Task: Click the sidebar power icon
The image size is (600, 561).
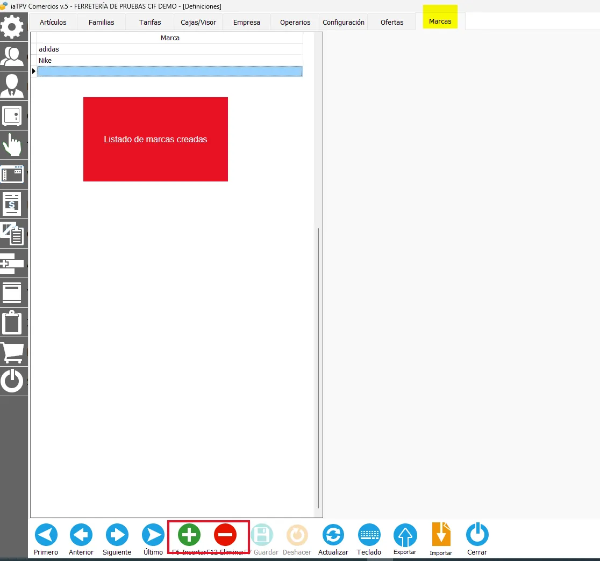Action: pyautogui.click(x=12, y=381)
